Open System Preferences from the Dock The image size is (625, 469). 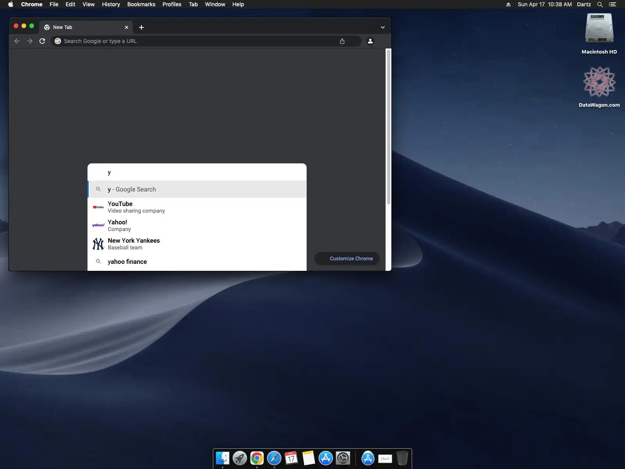pyautogui.click(x=343, y=458)
